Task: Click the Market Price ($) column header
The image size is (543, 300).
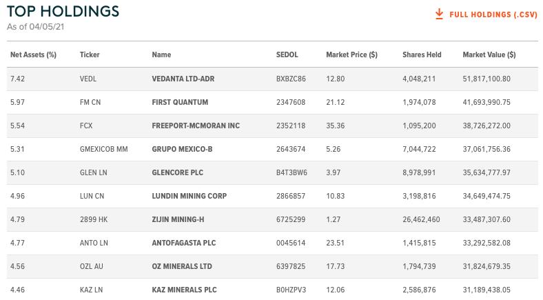Action: coord(351,54)
